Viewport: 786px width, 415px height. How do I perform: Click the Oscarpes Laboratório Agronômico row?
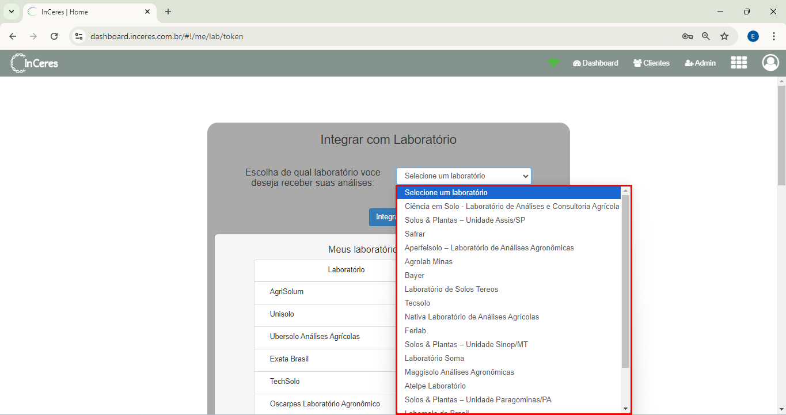325,404
